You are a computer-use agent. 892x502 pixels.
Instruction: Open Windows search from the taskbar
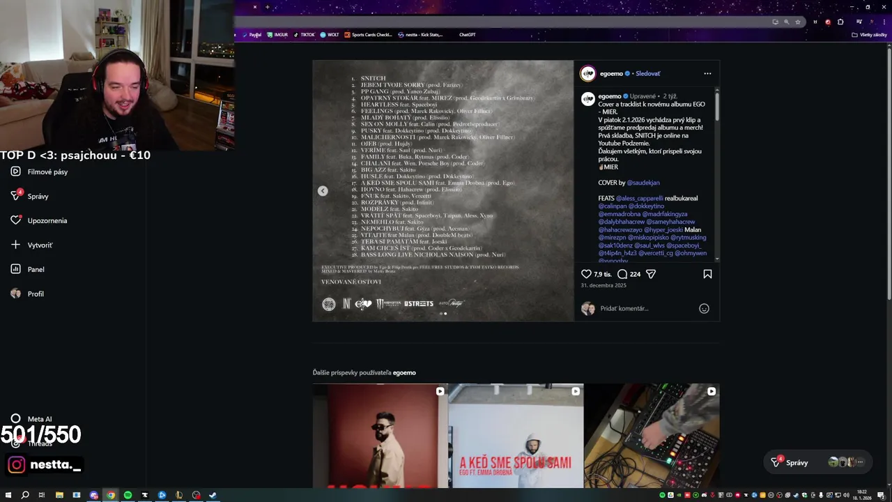pyautogui.click(x=25, y=495)
